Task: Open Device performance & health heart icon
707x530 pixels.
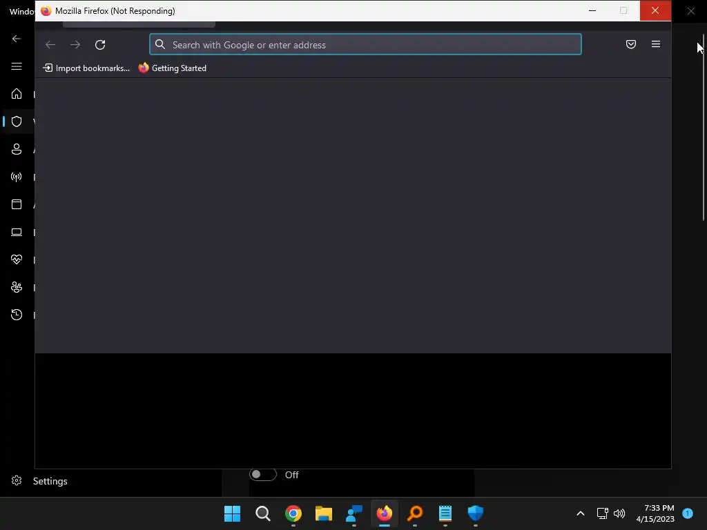Action: [17, 259]
